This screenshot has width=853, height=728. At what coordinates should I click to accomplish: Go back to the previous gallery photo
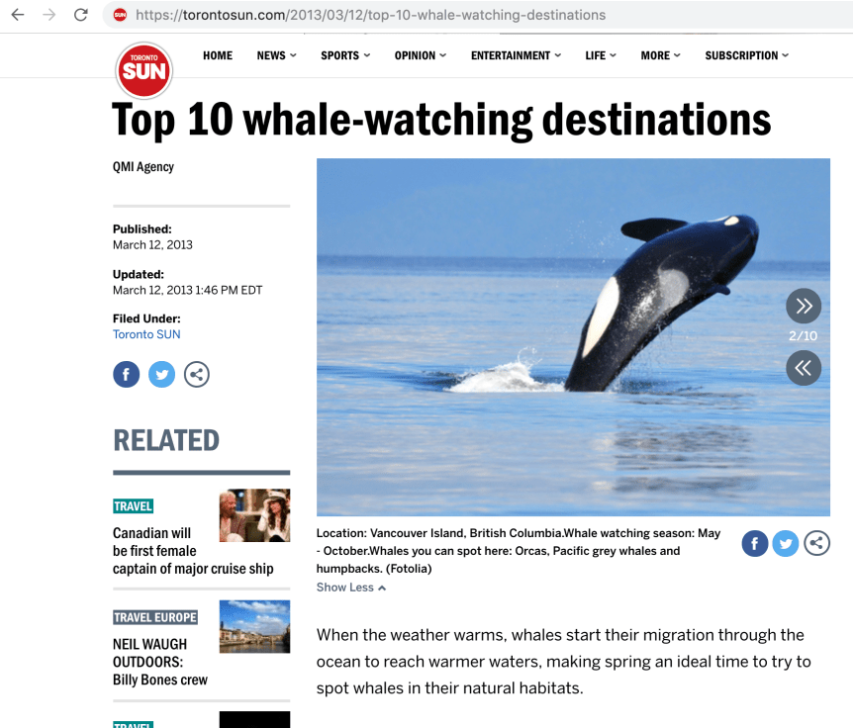(804, 368)
